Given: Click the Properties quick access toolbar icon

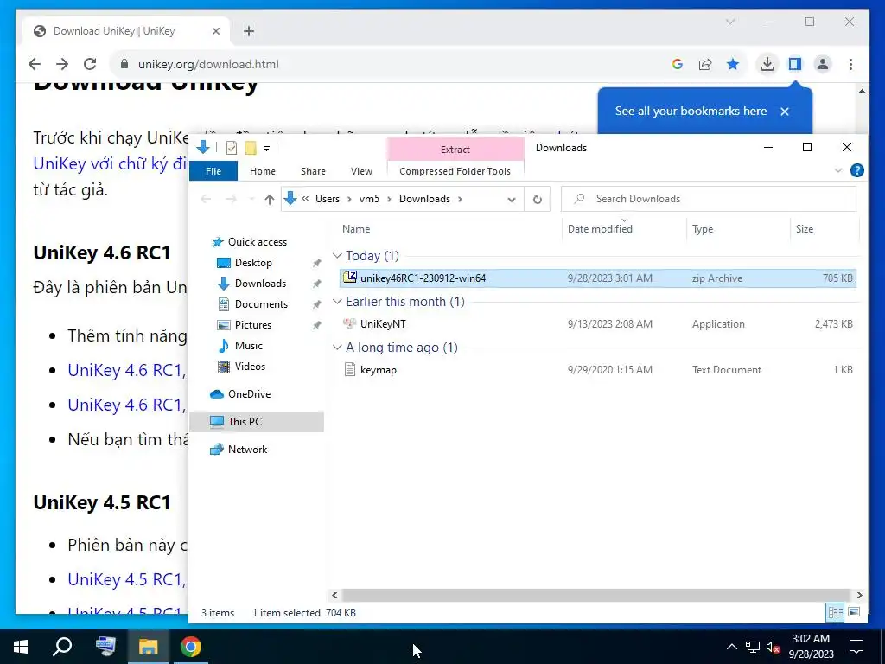Looking at the screenshot, I should pos(232,148).
